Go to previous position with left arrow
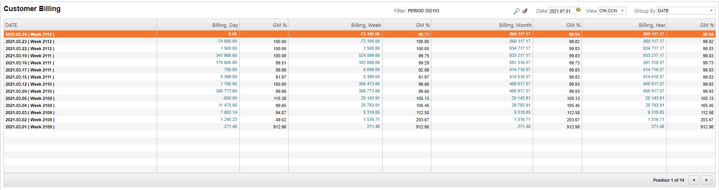The width and height of the screenshot is (719, 190). click(693, 180)
